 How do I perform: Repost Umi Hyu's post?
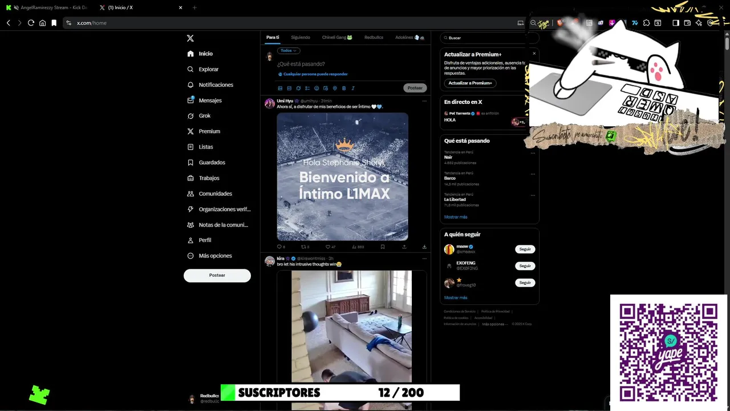tap(305, 247)
